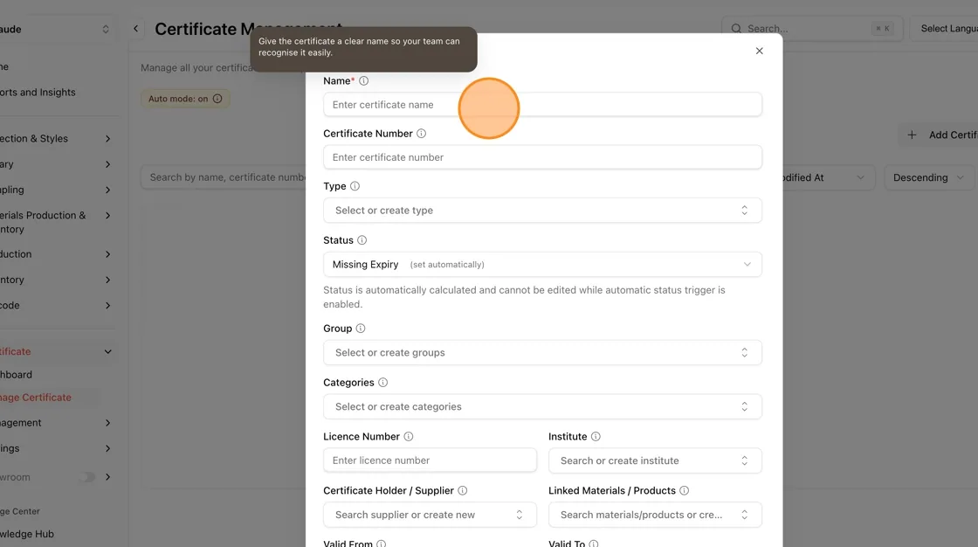Screen dimensions: 978x547
Task: Click the plus icon on Add Certificate
Action: pos(912,135)
